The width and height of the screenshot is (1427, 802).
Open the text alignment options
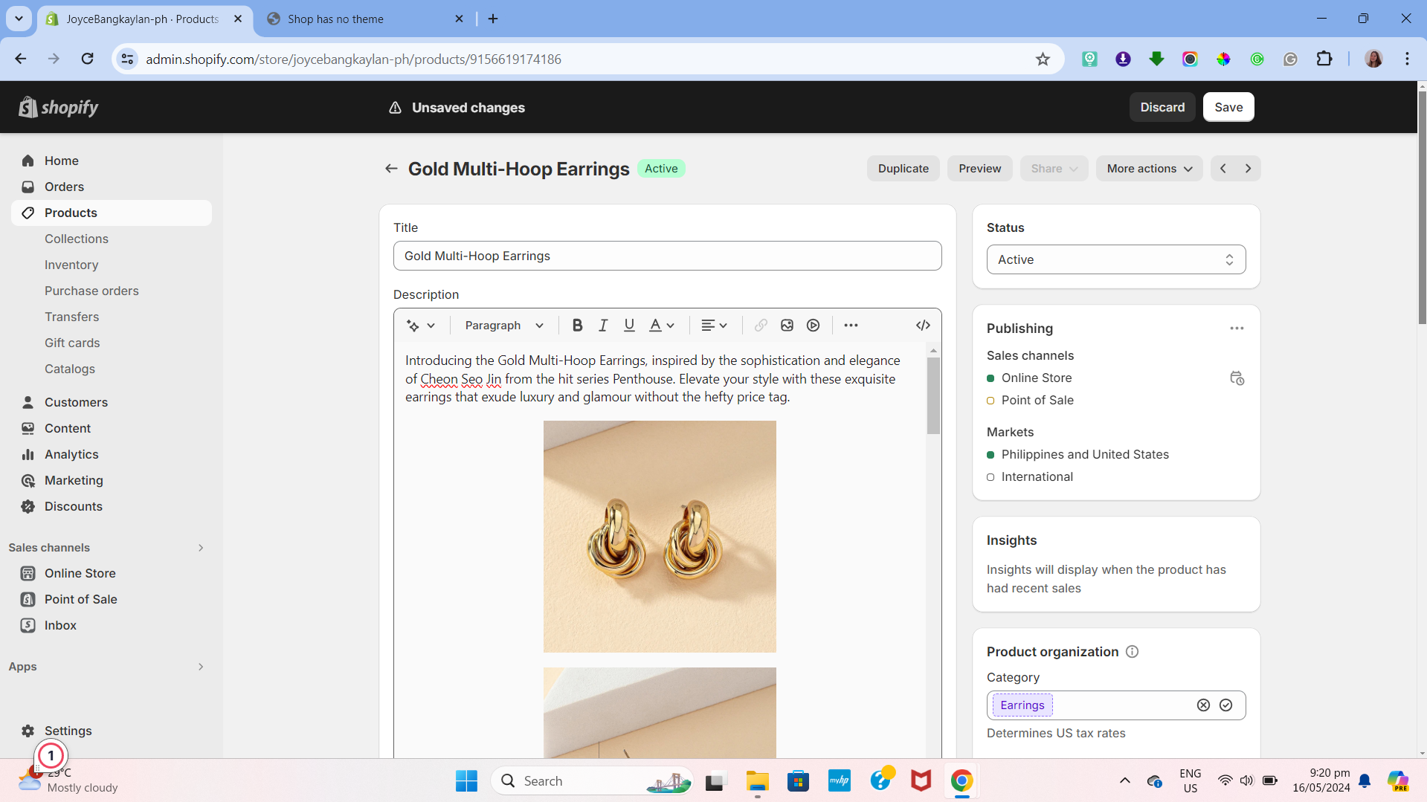coord(714,326)
